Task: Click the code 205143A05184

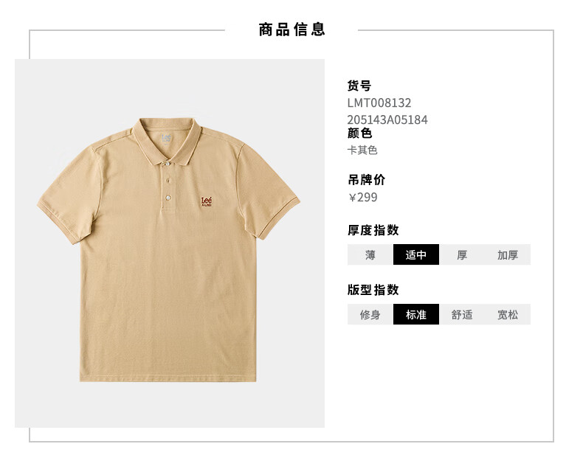Action: point(387,119)
